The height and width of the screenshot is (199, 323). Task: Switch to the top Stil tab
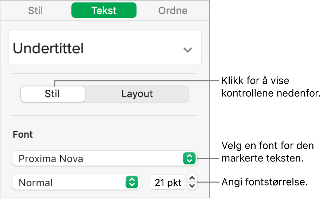pos(35,11)
